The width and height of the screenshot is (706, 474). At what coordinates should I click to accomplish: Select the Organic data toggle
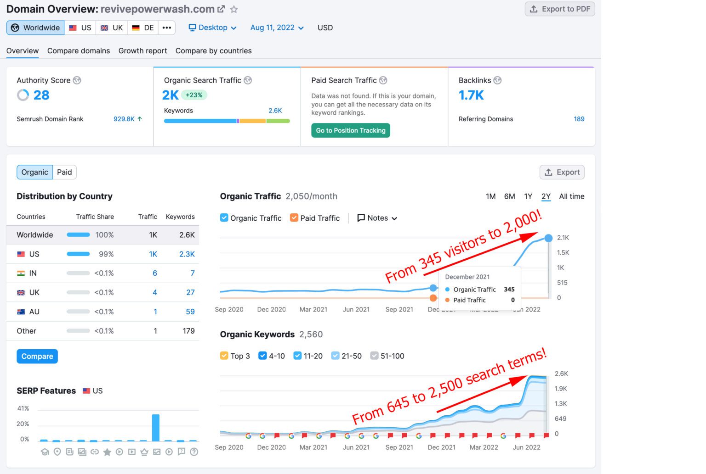[x=35, y=172]
